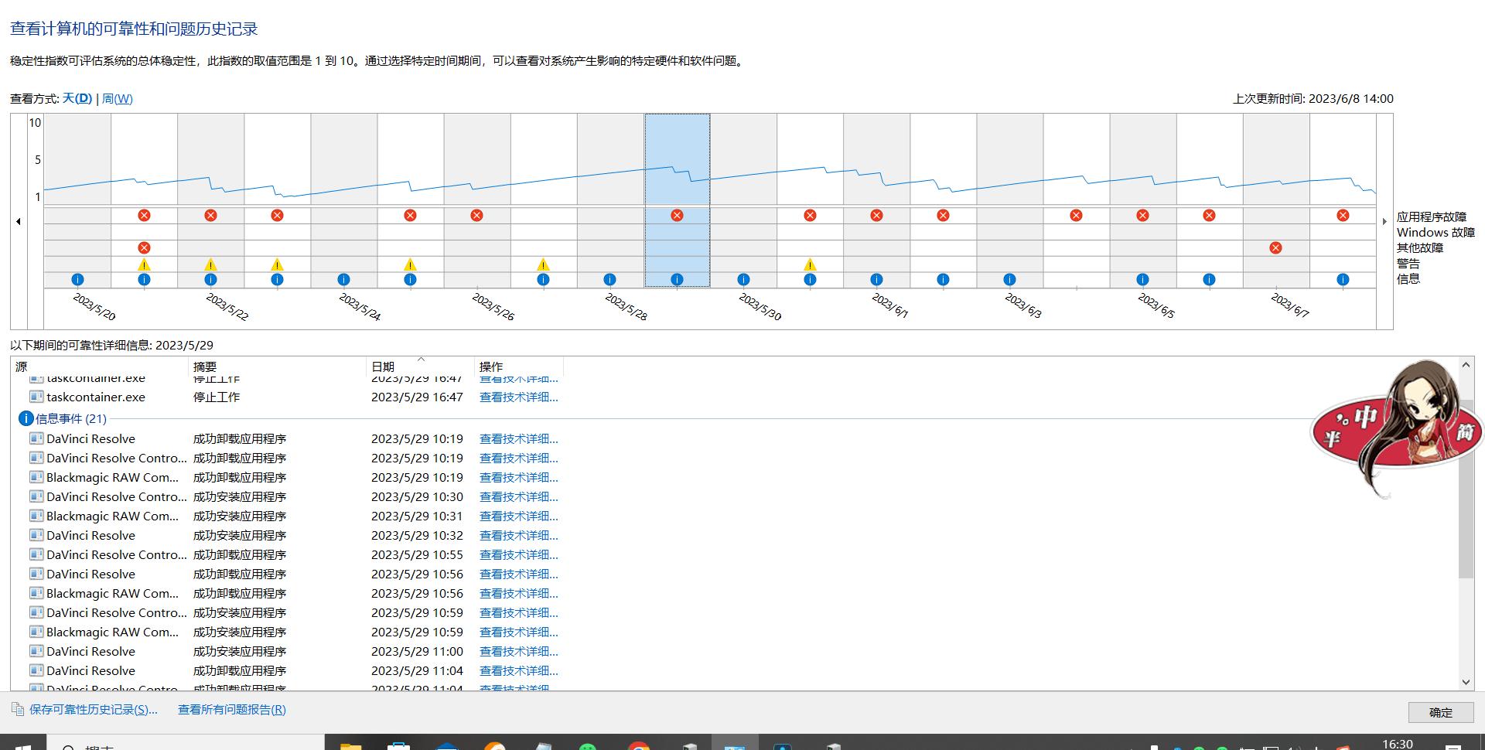This screenshot has height=750, width=1485.
Task: Click the application failure icon in the last chart column
Action: (1343, 216)
